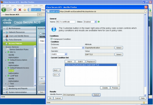Click the Monitoring and Reports icon

[7, 89]
